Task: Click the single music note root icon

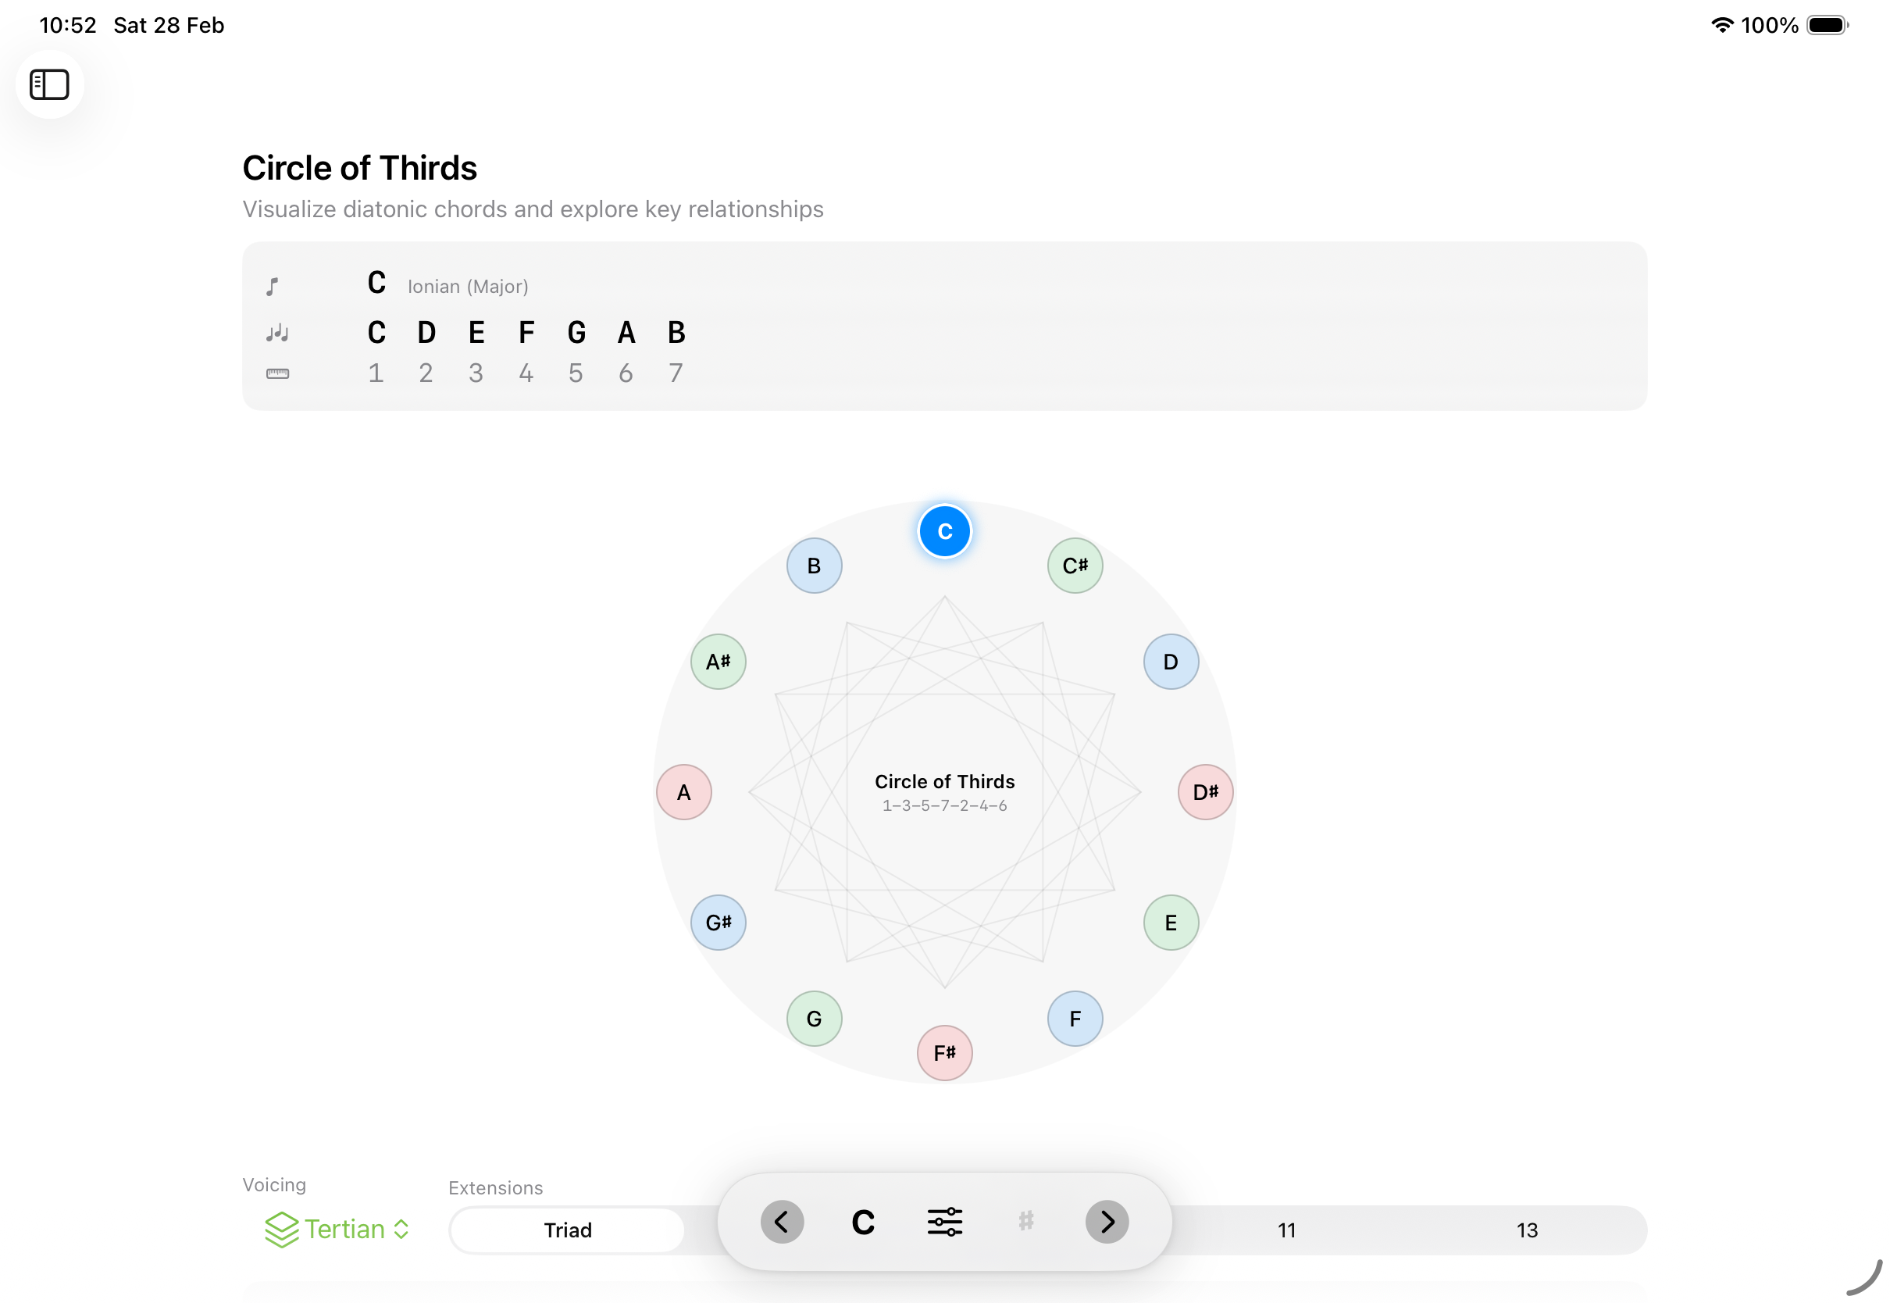Action: (x=274, y=286)
